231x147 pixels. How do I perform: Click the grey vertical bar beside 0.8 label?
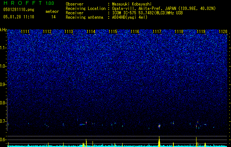[7, 114]
